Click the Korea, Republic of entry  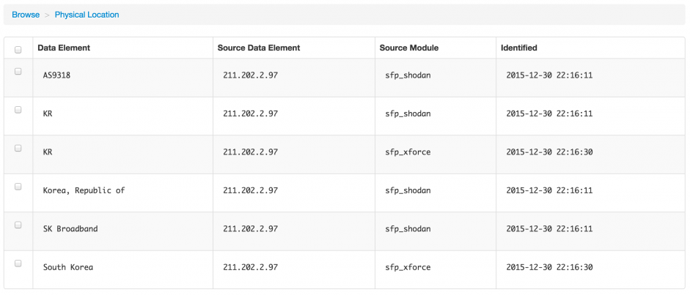click(x=84, y=190)
